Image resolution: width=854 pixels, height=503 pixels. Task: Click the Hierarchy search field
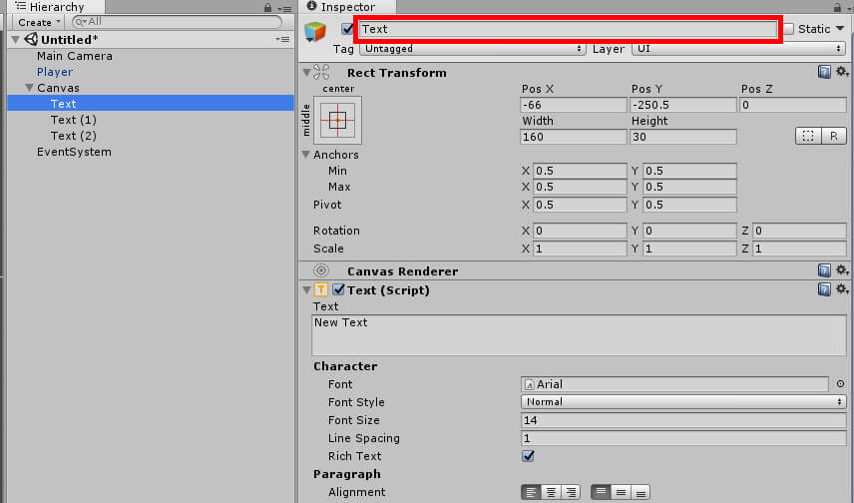pos(177,22)
